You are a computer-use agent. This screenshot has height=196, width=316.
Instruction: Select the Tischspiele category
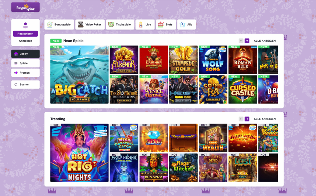[x=120, y=25]
